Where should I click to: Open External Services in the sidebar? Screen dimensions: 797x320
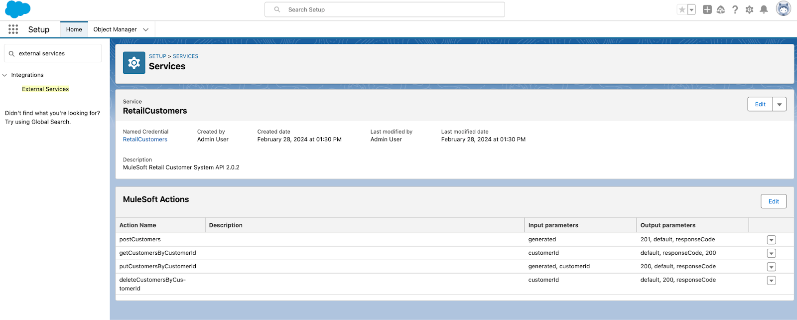pos(45,89)
